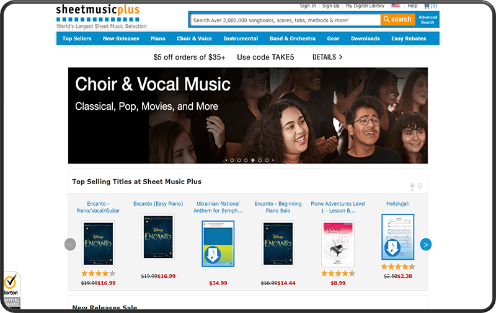Click star rating under Hallelujah

click(397, 267)
